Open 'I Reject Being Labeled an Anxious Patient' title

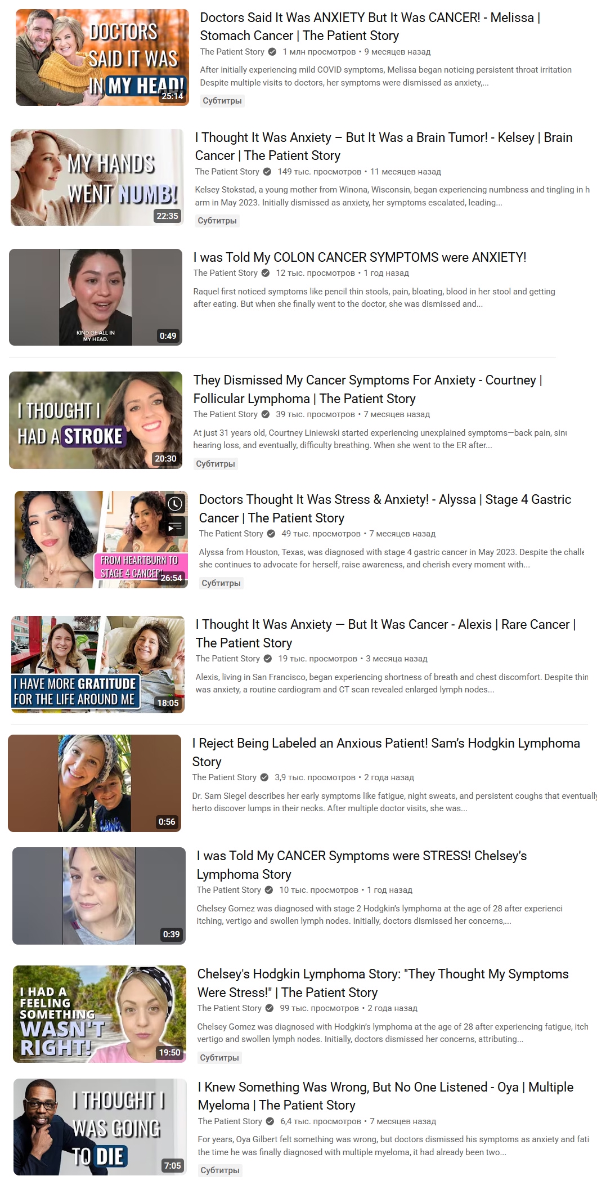point(386,752)
